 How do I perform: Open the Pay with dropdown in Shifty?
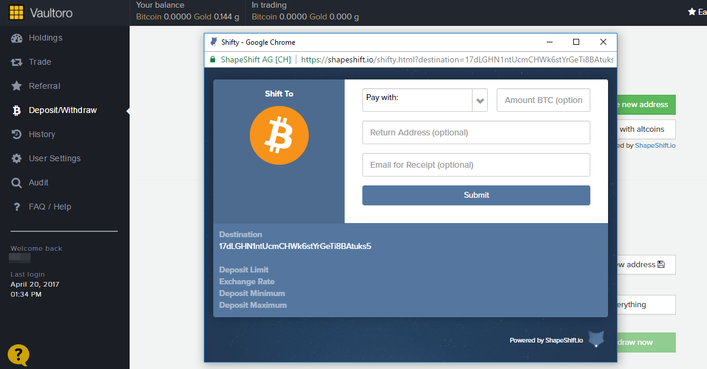425,100
